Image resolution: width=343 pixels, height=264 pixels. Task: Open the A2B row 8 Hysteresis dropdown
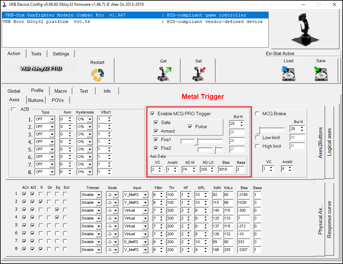click(x=90, y=172)
